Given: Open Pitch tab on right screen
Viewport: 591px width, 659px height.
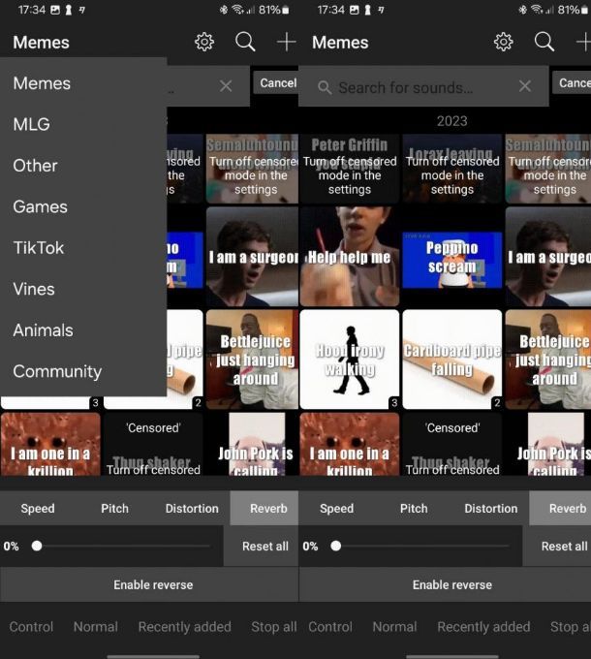Looking at the screenshot, I should tap(414, 508).
